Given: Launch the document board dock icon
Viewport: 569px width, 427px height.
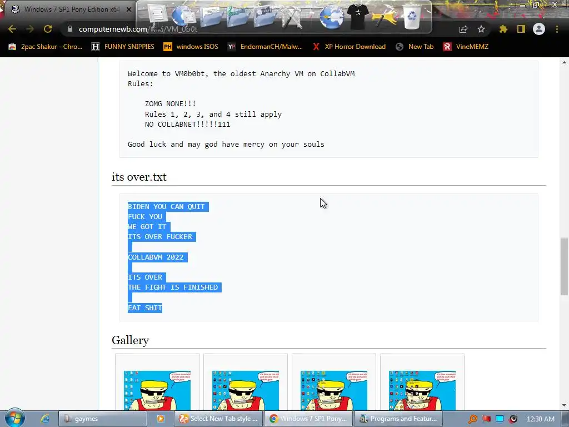Looking at the screenshot, I should click(x=158, y=15).
